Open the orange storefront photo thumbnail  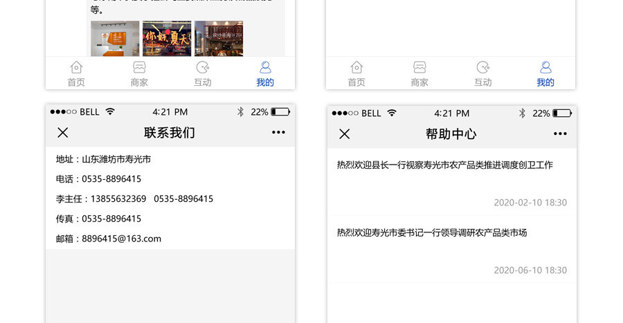pos(115,39)
